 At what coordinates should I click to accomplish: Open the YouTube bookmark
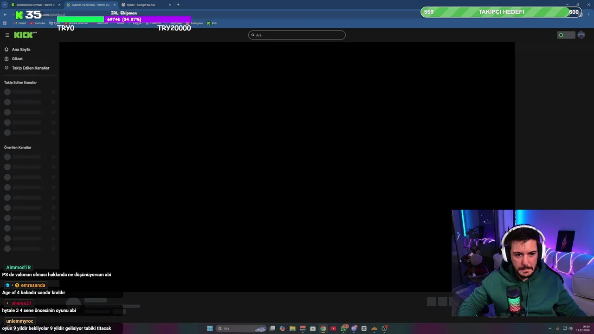tap(38, 23)
